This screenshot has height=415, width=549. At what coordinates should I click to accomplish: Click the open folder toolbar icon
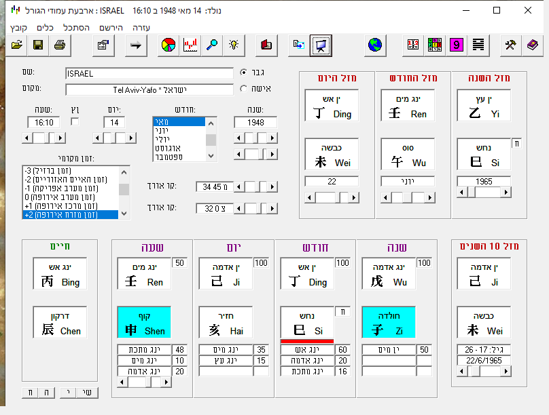click(x=17, y=45)
